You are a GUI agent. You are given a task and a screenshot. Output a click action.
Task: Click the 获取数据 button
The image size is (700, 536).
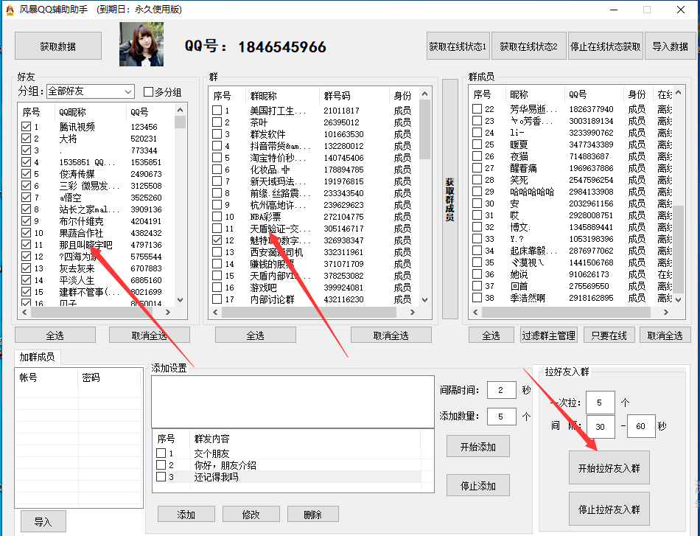58,46
